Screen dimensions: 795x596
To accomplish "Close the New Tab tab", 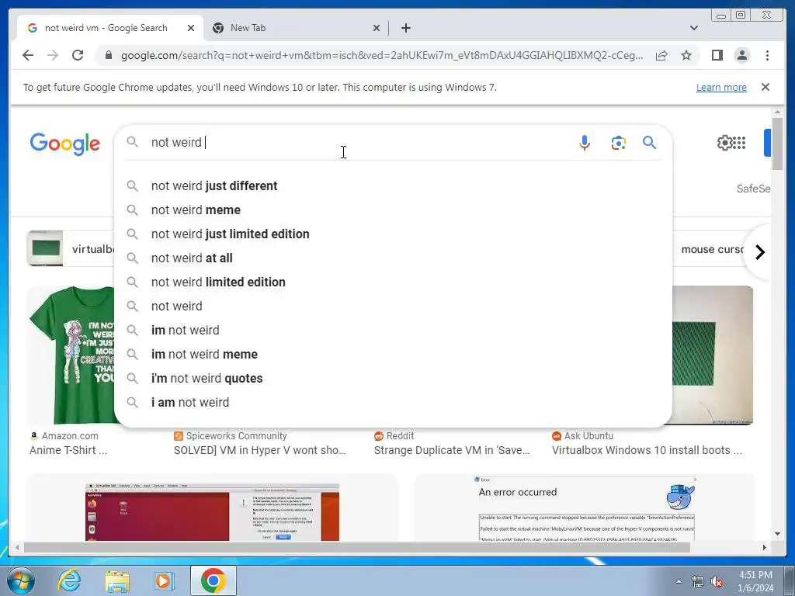I will (x=377, y=28).
